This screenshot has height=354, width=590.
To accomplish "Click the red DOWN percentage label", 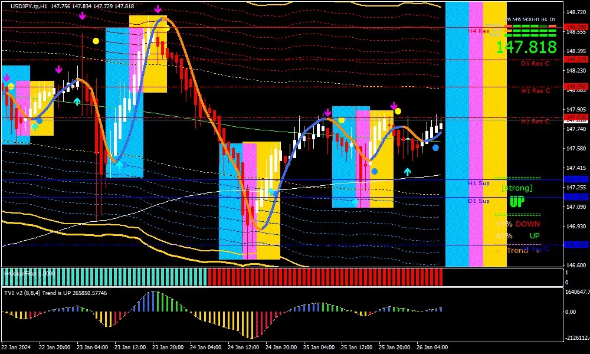I will click(527, 224).
